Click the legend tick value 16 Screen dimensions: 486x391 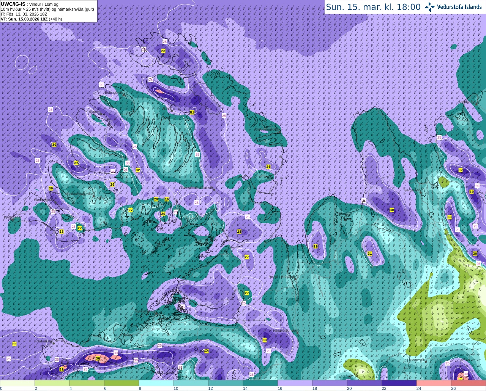(279, 388)
